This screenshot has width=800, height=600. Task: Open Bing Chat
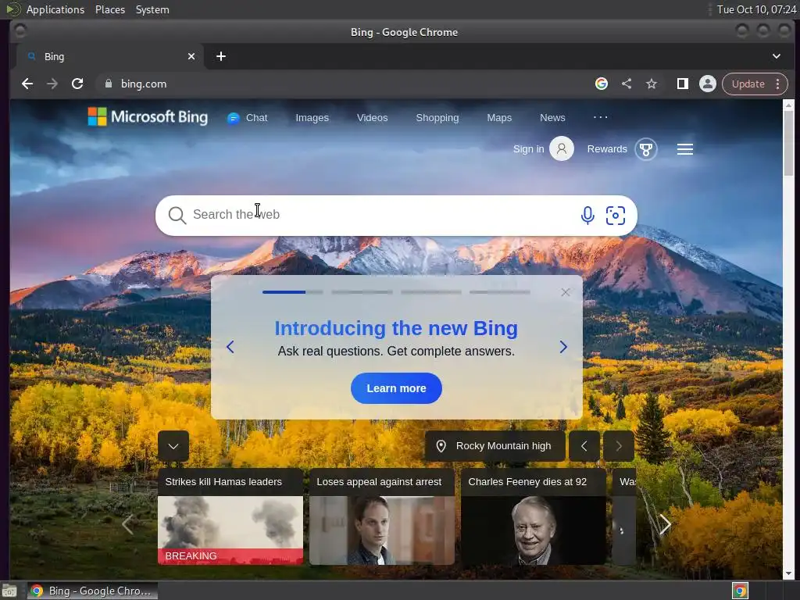pos(248,118)
